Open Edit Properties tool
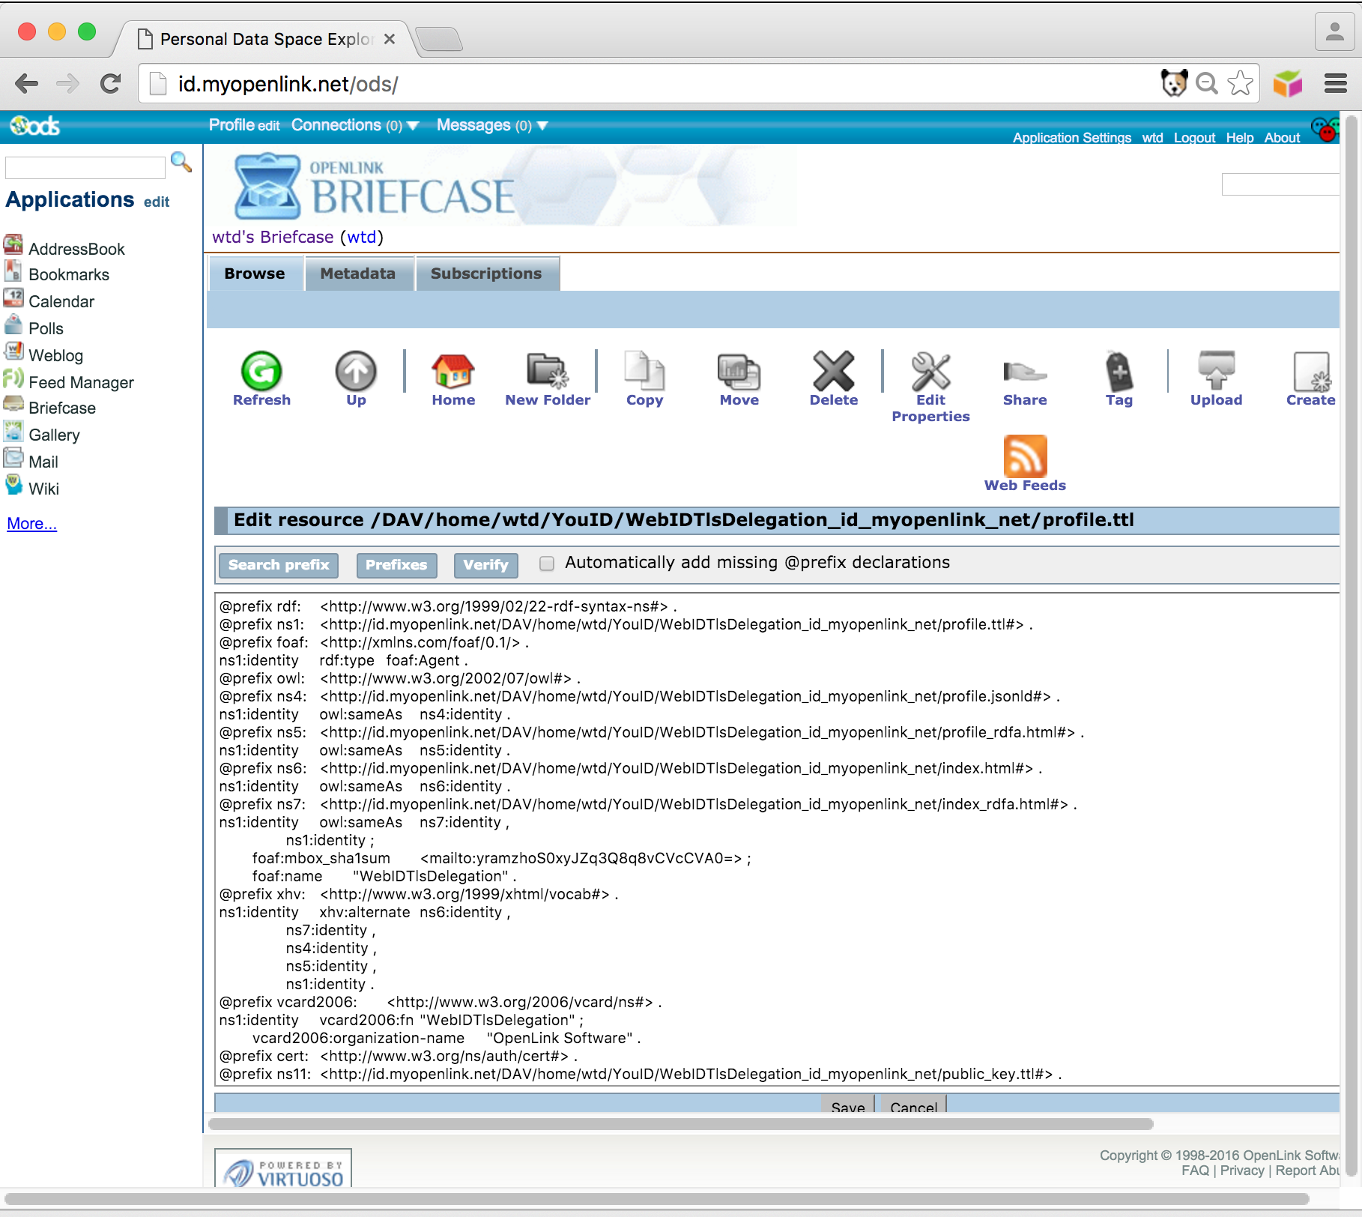 click(930, 372)
